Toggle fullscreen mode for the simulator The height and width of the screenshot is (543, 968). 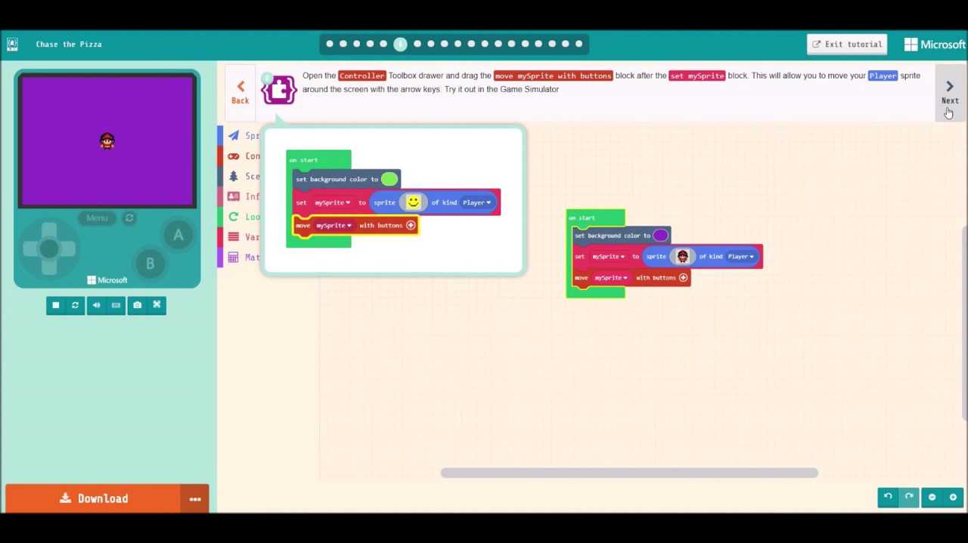point(156,304)
